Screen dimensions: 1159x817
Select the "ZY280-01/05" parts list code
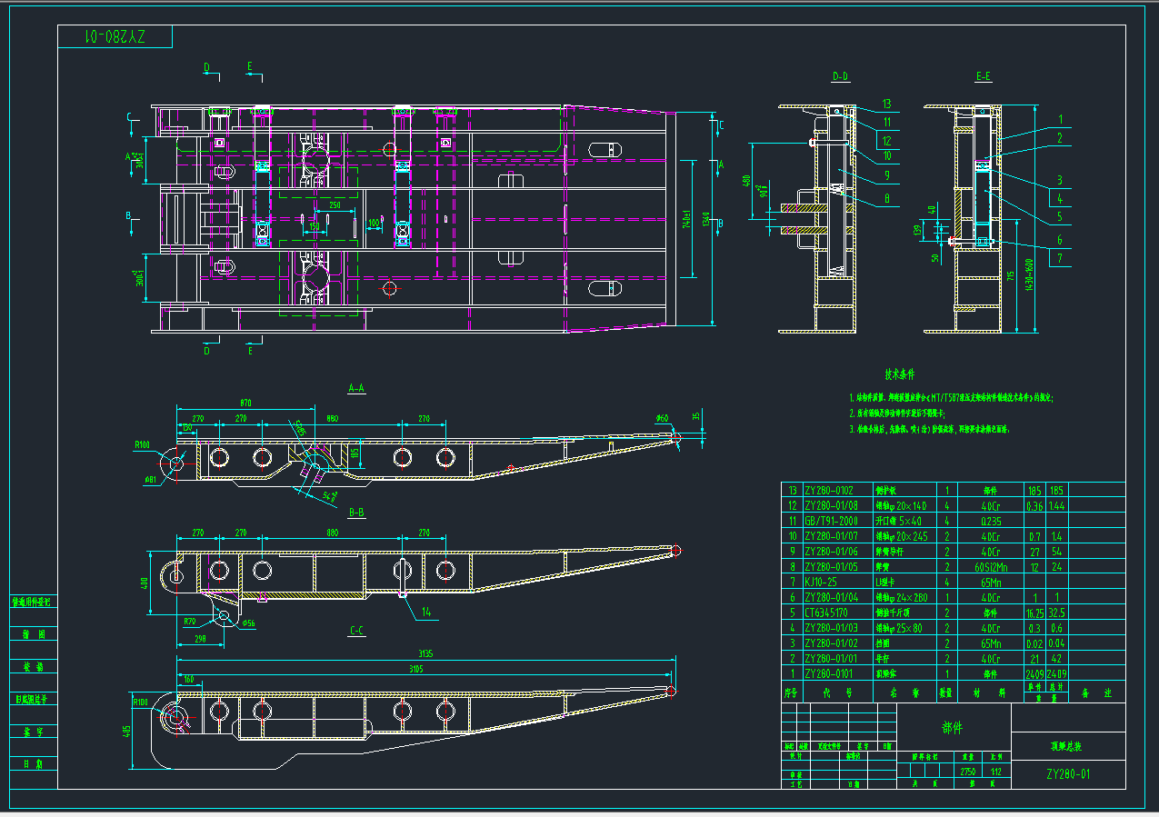pyautogui.click(x=831, y=567)
